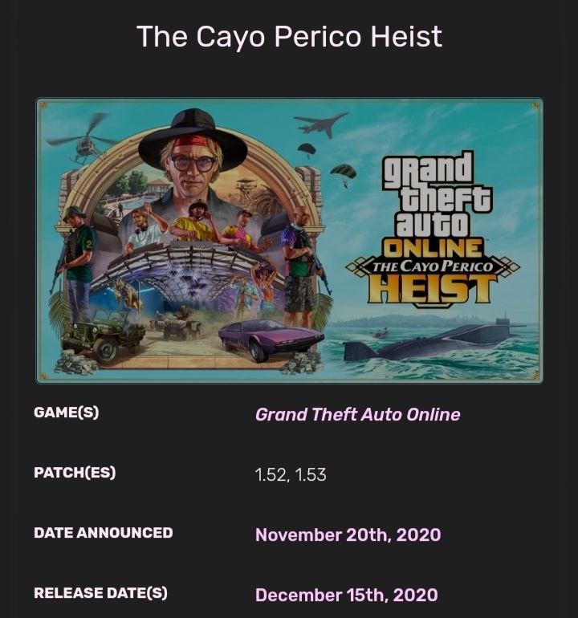
Task: Click the November 20th, 2020 announcement date
Action: (348, 535)
